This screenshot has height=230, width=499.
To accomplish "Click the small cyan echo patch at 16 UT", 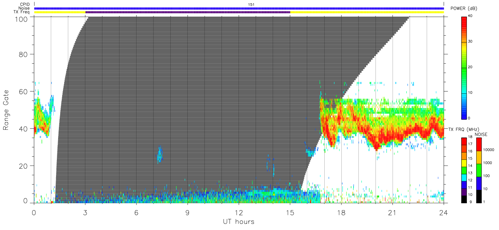I will 311,153.
